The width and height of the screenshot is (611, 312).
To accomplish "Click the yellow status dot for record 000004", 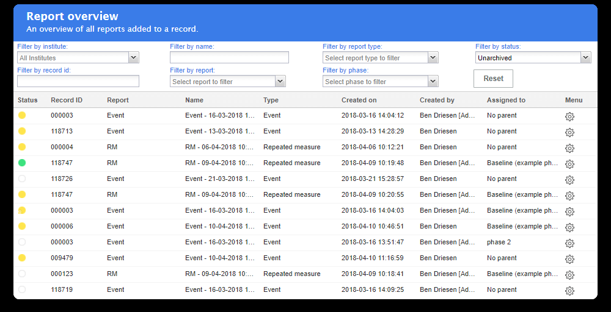I will [x=22, y=147].
